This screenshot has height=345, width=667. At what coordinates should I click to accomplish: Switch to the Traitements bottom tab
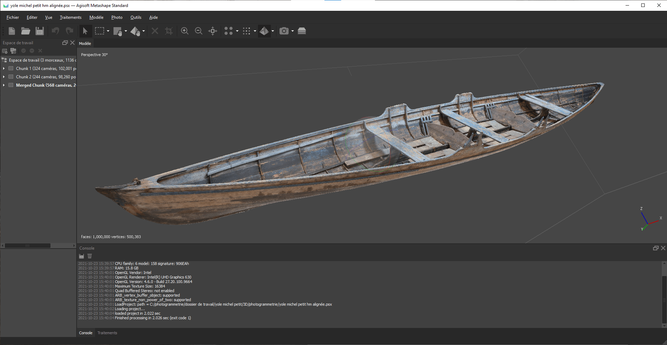pos(107,333)
